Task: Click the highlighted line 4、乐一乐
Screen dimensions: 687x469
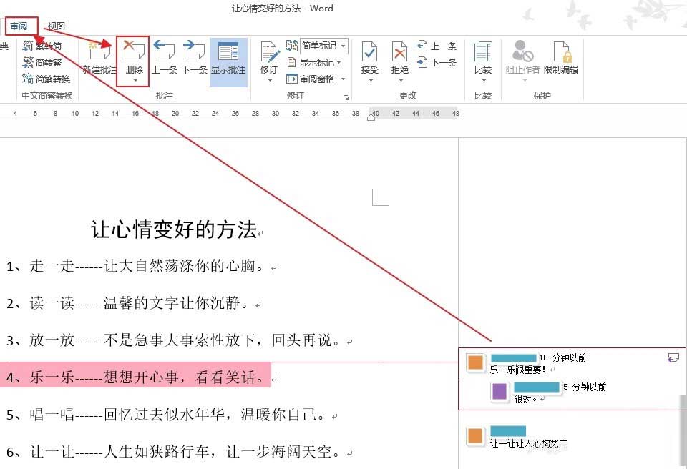Action: coord(136,377)
